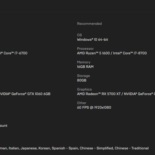155x155 pixels.
Task: Click the 80GB storage value
Action: pyautogui.click(x=82, y=80)
